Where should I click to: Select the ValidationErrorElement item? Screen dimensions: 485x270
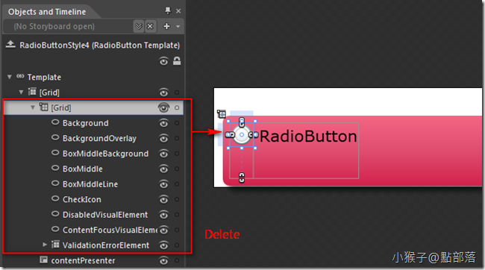[x=106, y=245]
